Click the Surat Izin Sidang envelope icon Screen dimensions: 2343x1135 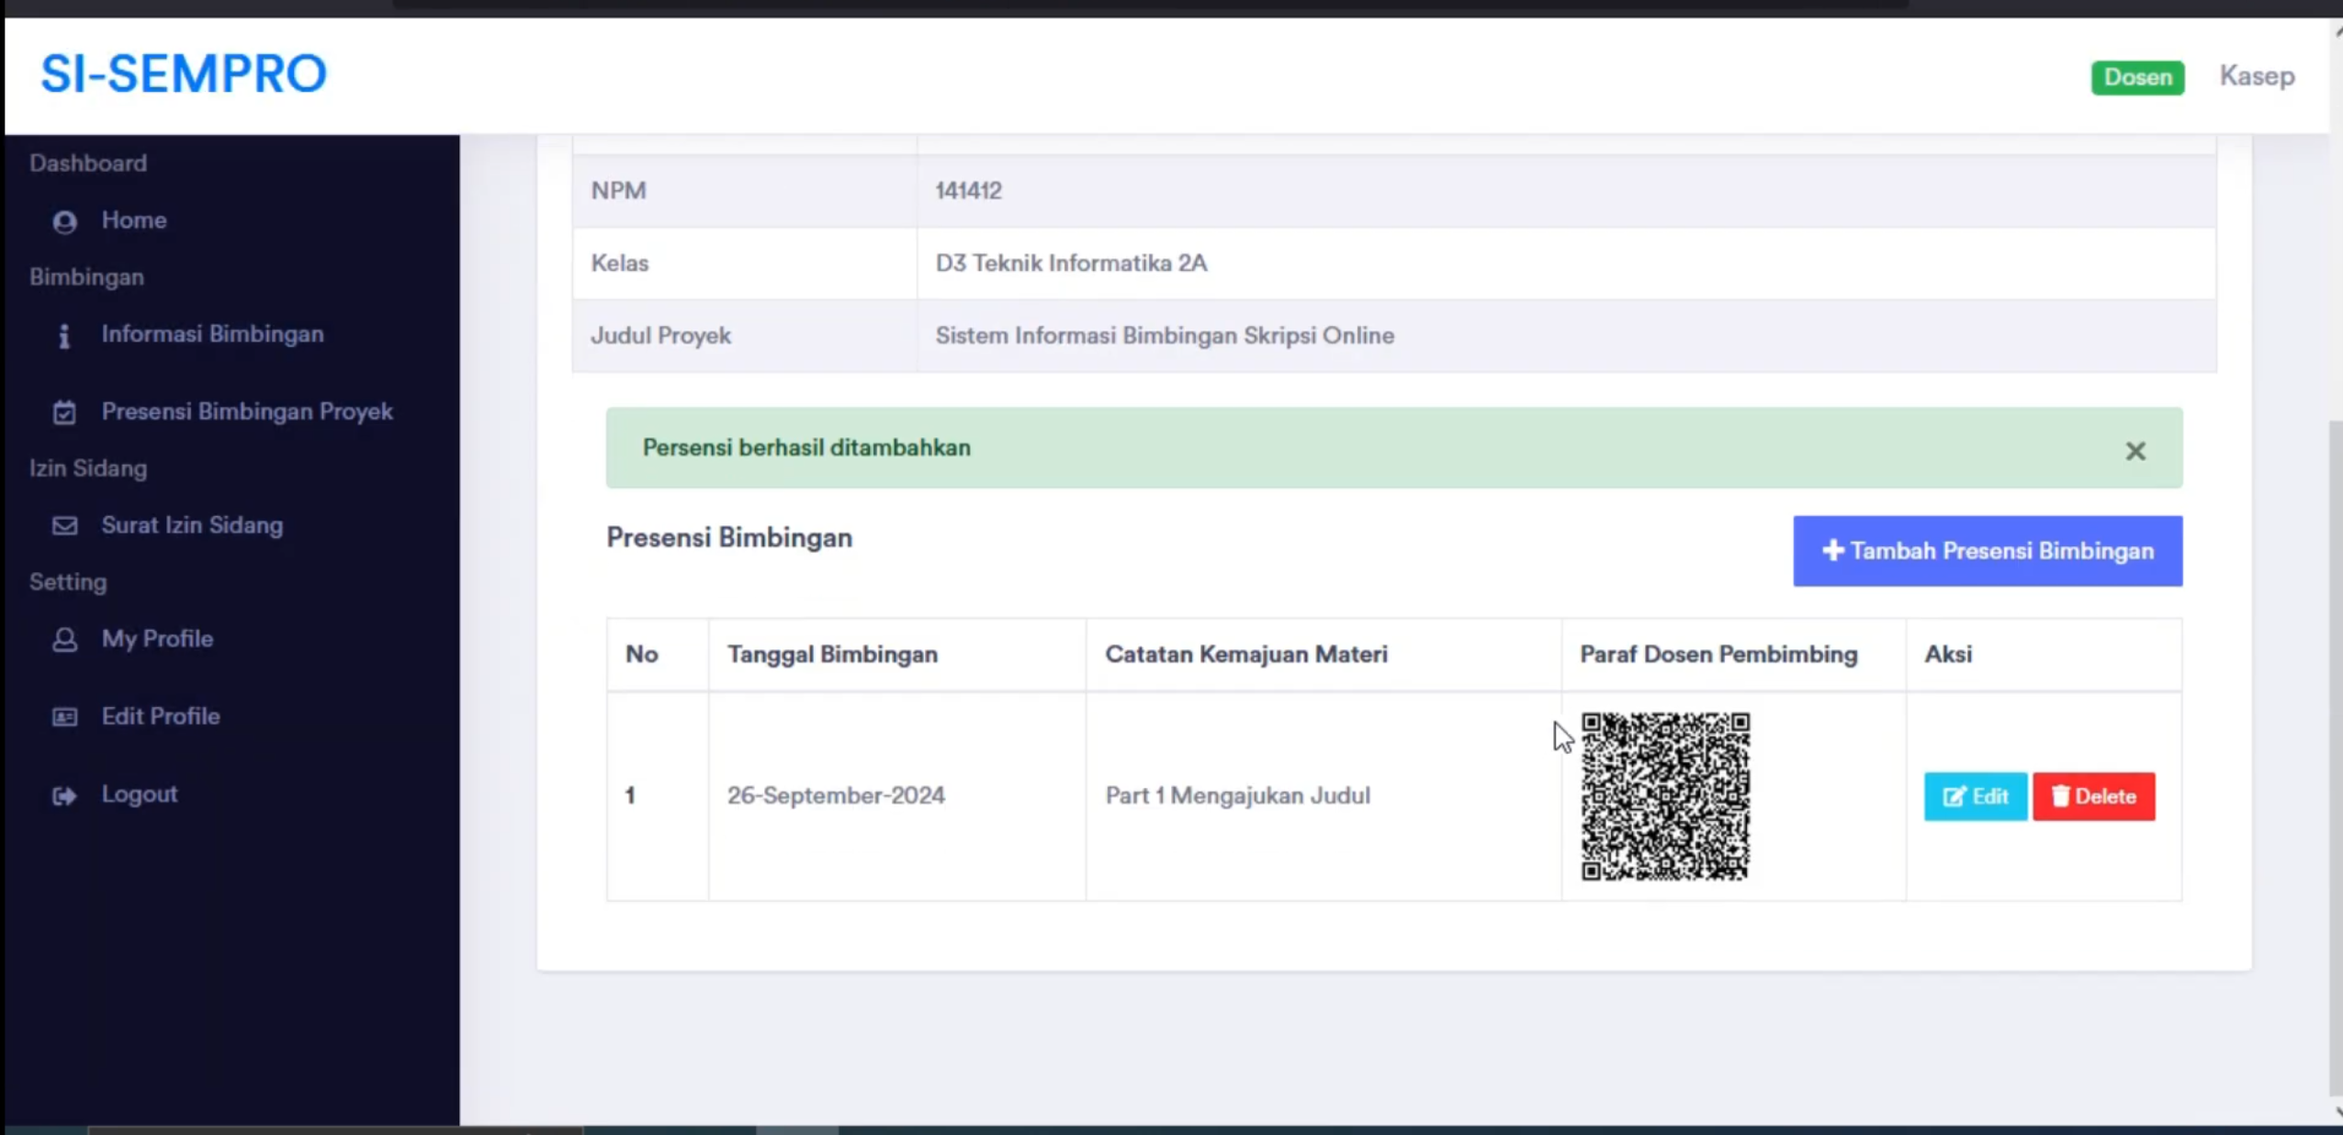64,525
